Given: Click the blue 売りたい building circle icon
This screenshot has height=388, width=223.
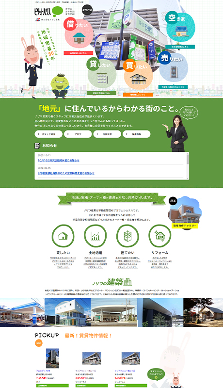Looking at the screenshot, I should (x=174, y=67).
